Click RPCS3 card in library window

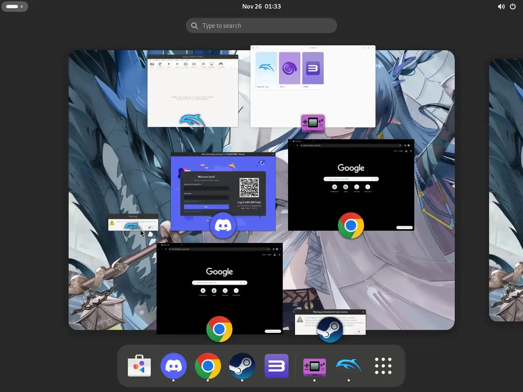[x=313, y=70]
